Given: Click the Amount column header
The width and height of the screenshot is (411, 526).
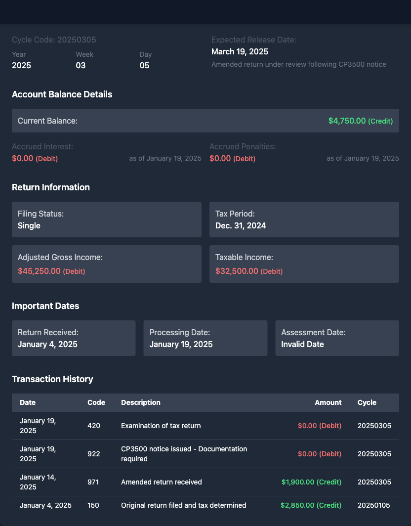Looking at the screenshot, I should click(328, 402).
